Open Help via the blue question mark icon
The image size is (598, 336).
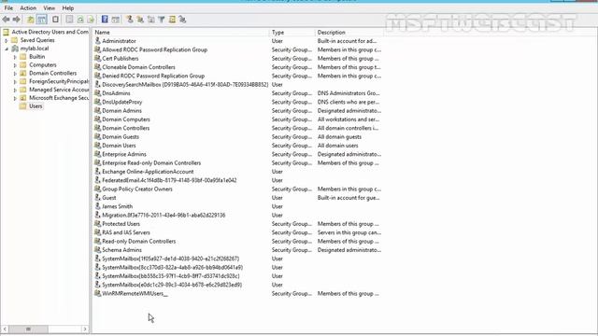point(105,19)
